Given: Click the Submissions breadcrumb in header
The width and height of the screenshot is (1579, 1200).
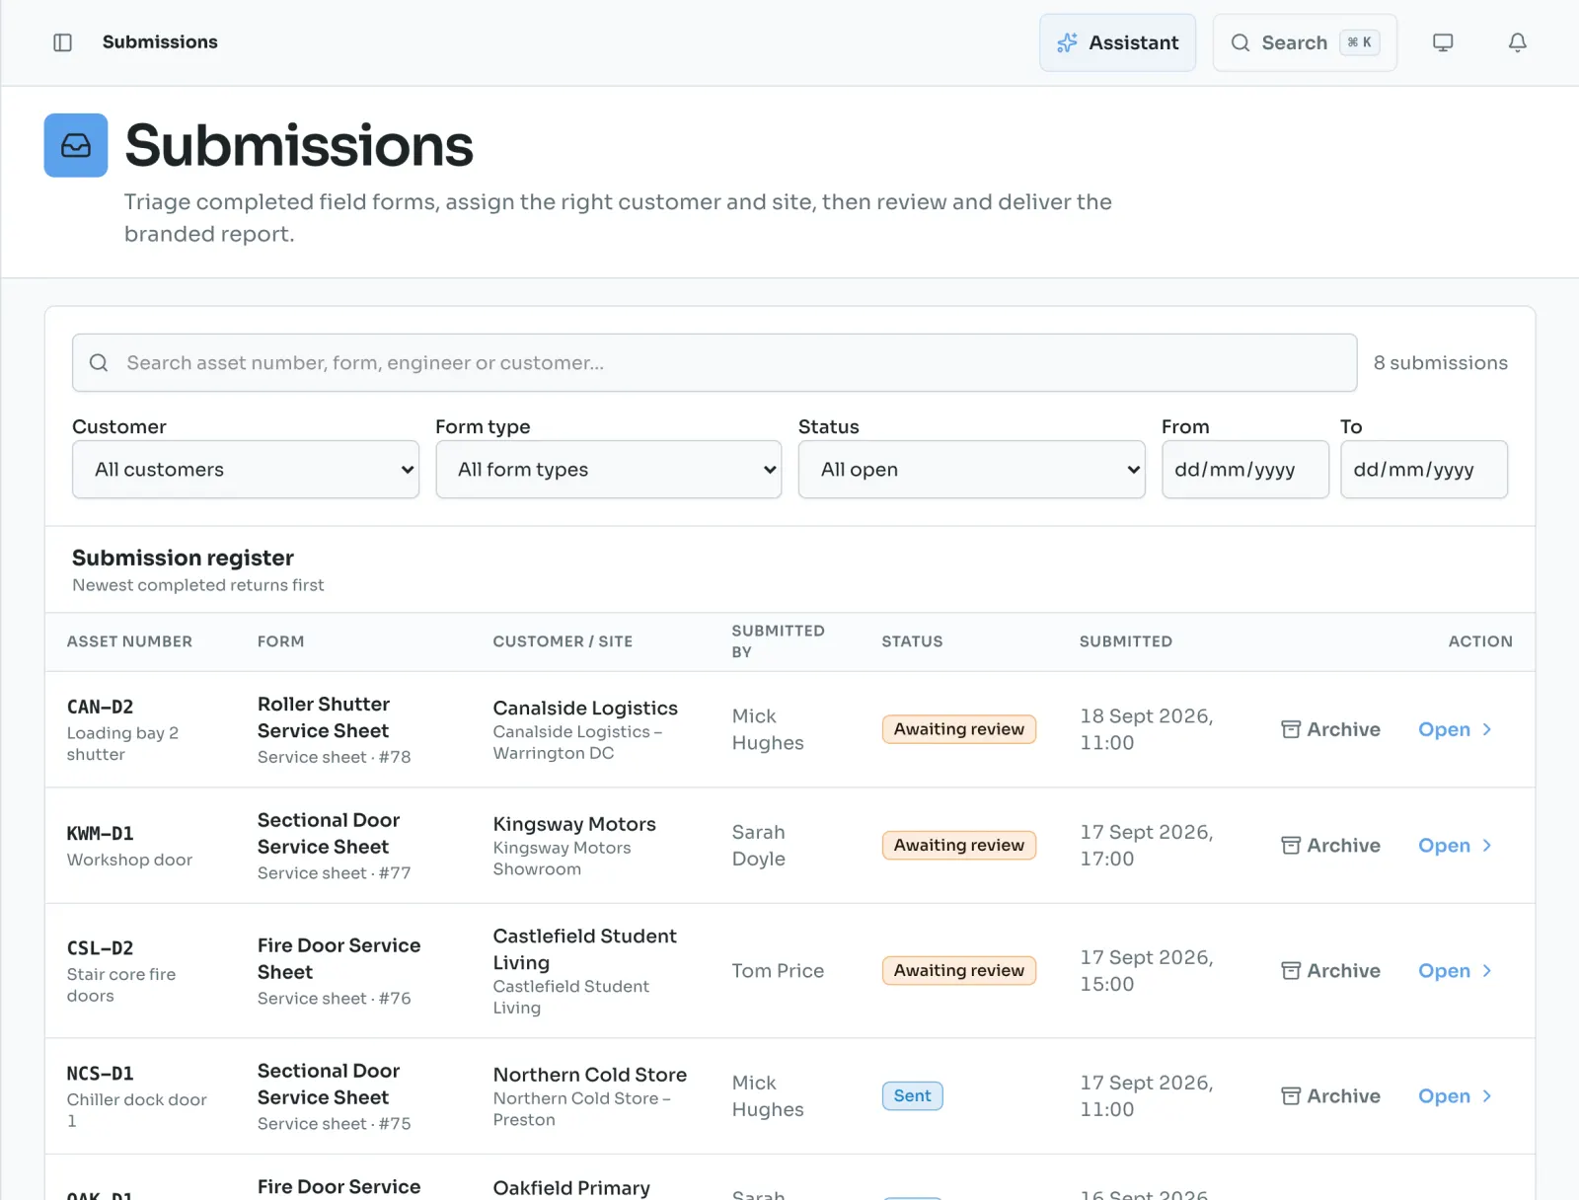Looking at the screenshot, I should 160,42.
